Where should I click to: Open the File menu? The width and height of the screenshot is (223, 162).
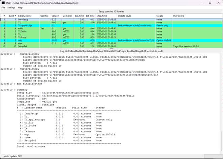[3, 7]
